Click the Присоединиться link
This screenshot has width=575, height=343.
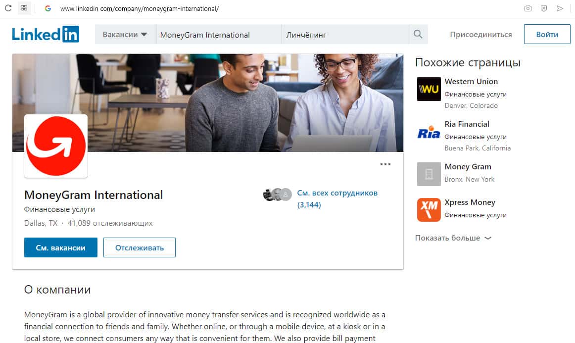pyautogui.click(x=481, y=35)
